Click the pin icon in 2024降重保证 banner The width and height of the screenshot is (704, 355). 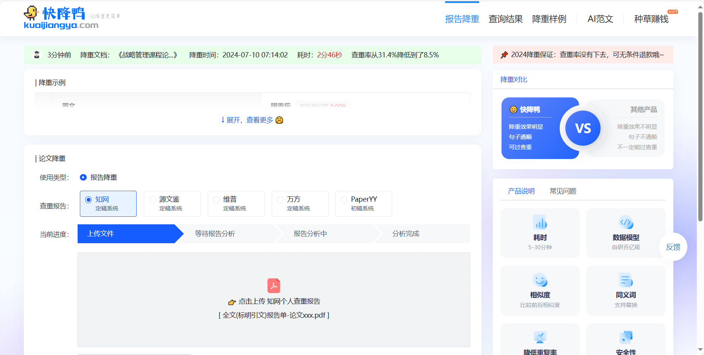point(504,54)
